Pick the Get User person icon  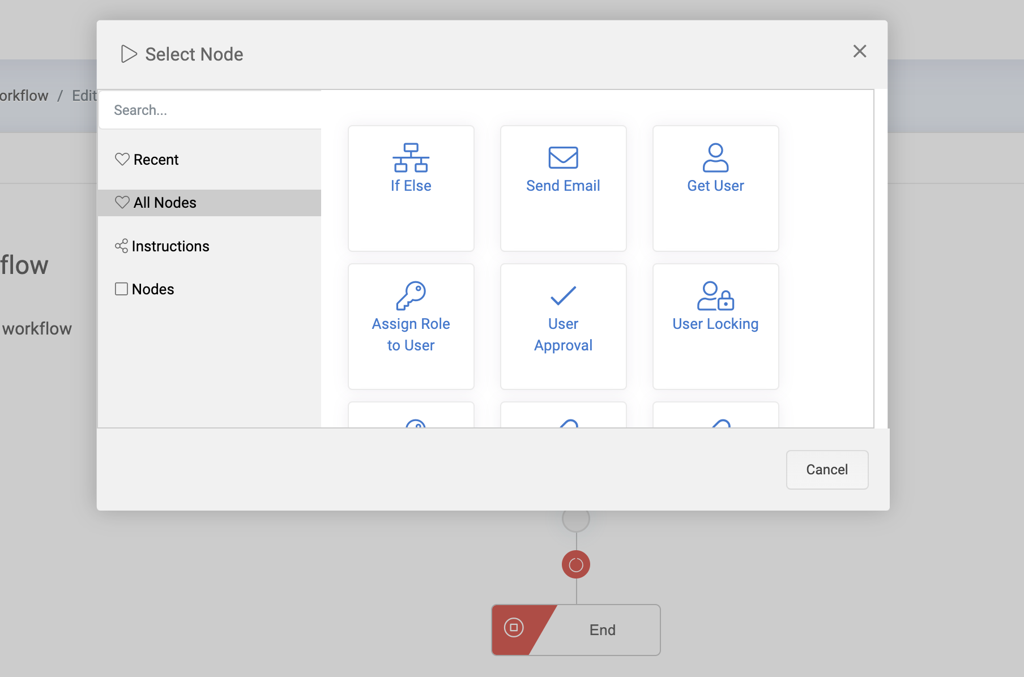[715, 157]
